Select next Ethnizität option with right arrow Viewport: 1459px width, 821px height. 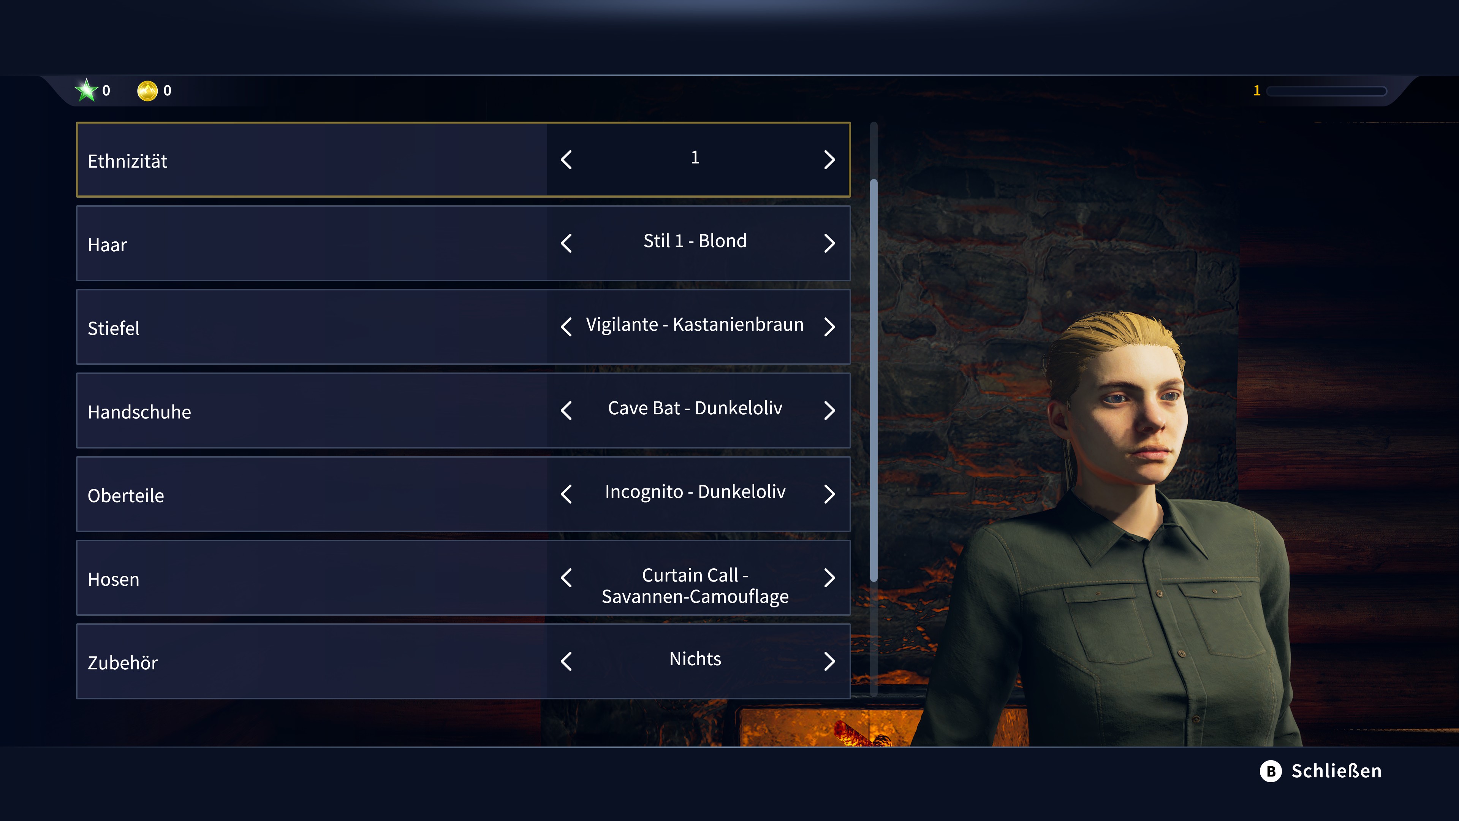[829, 160]
